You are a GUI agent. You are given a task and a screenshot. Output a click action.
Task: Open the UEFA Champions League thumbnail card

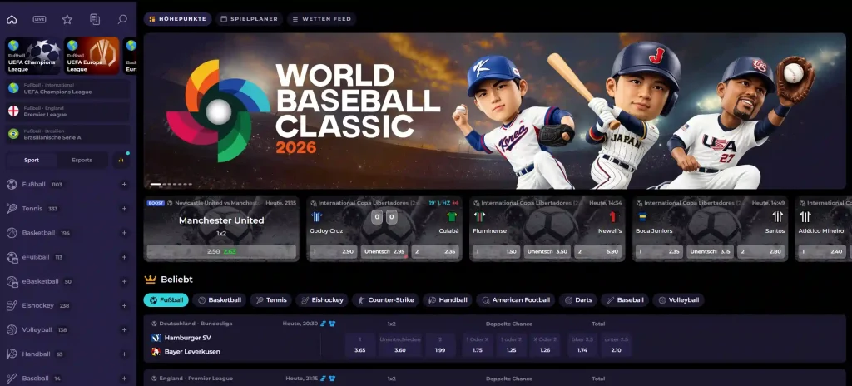pos(32,56)
